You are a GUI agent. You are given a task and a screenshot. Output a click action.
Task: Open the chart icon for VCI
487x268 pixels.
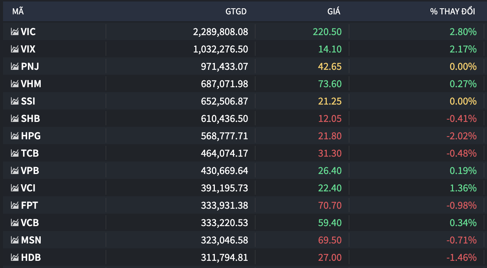tap(15, 188)
